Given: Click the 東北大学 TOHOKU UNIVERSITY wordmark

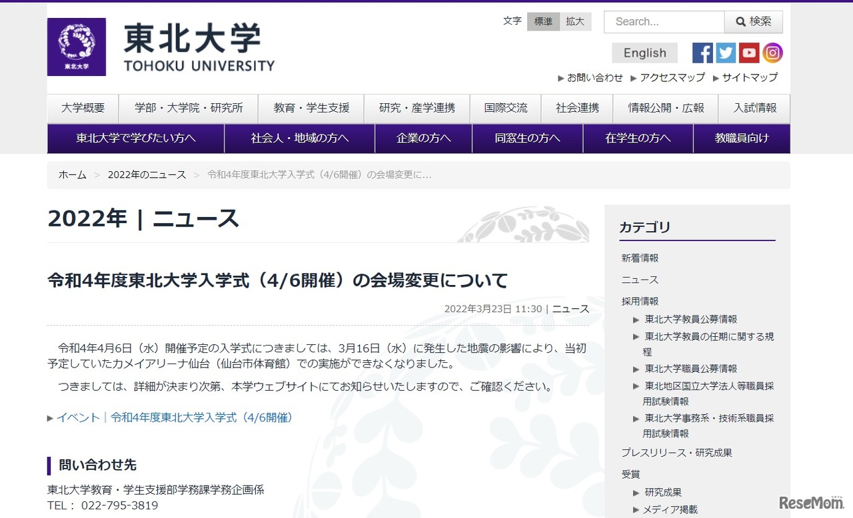Looking at the screenshot, I should 199,47.
